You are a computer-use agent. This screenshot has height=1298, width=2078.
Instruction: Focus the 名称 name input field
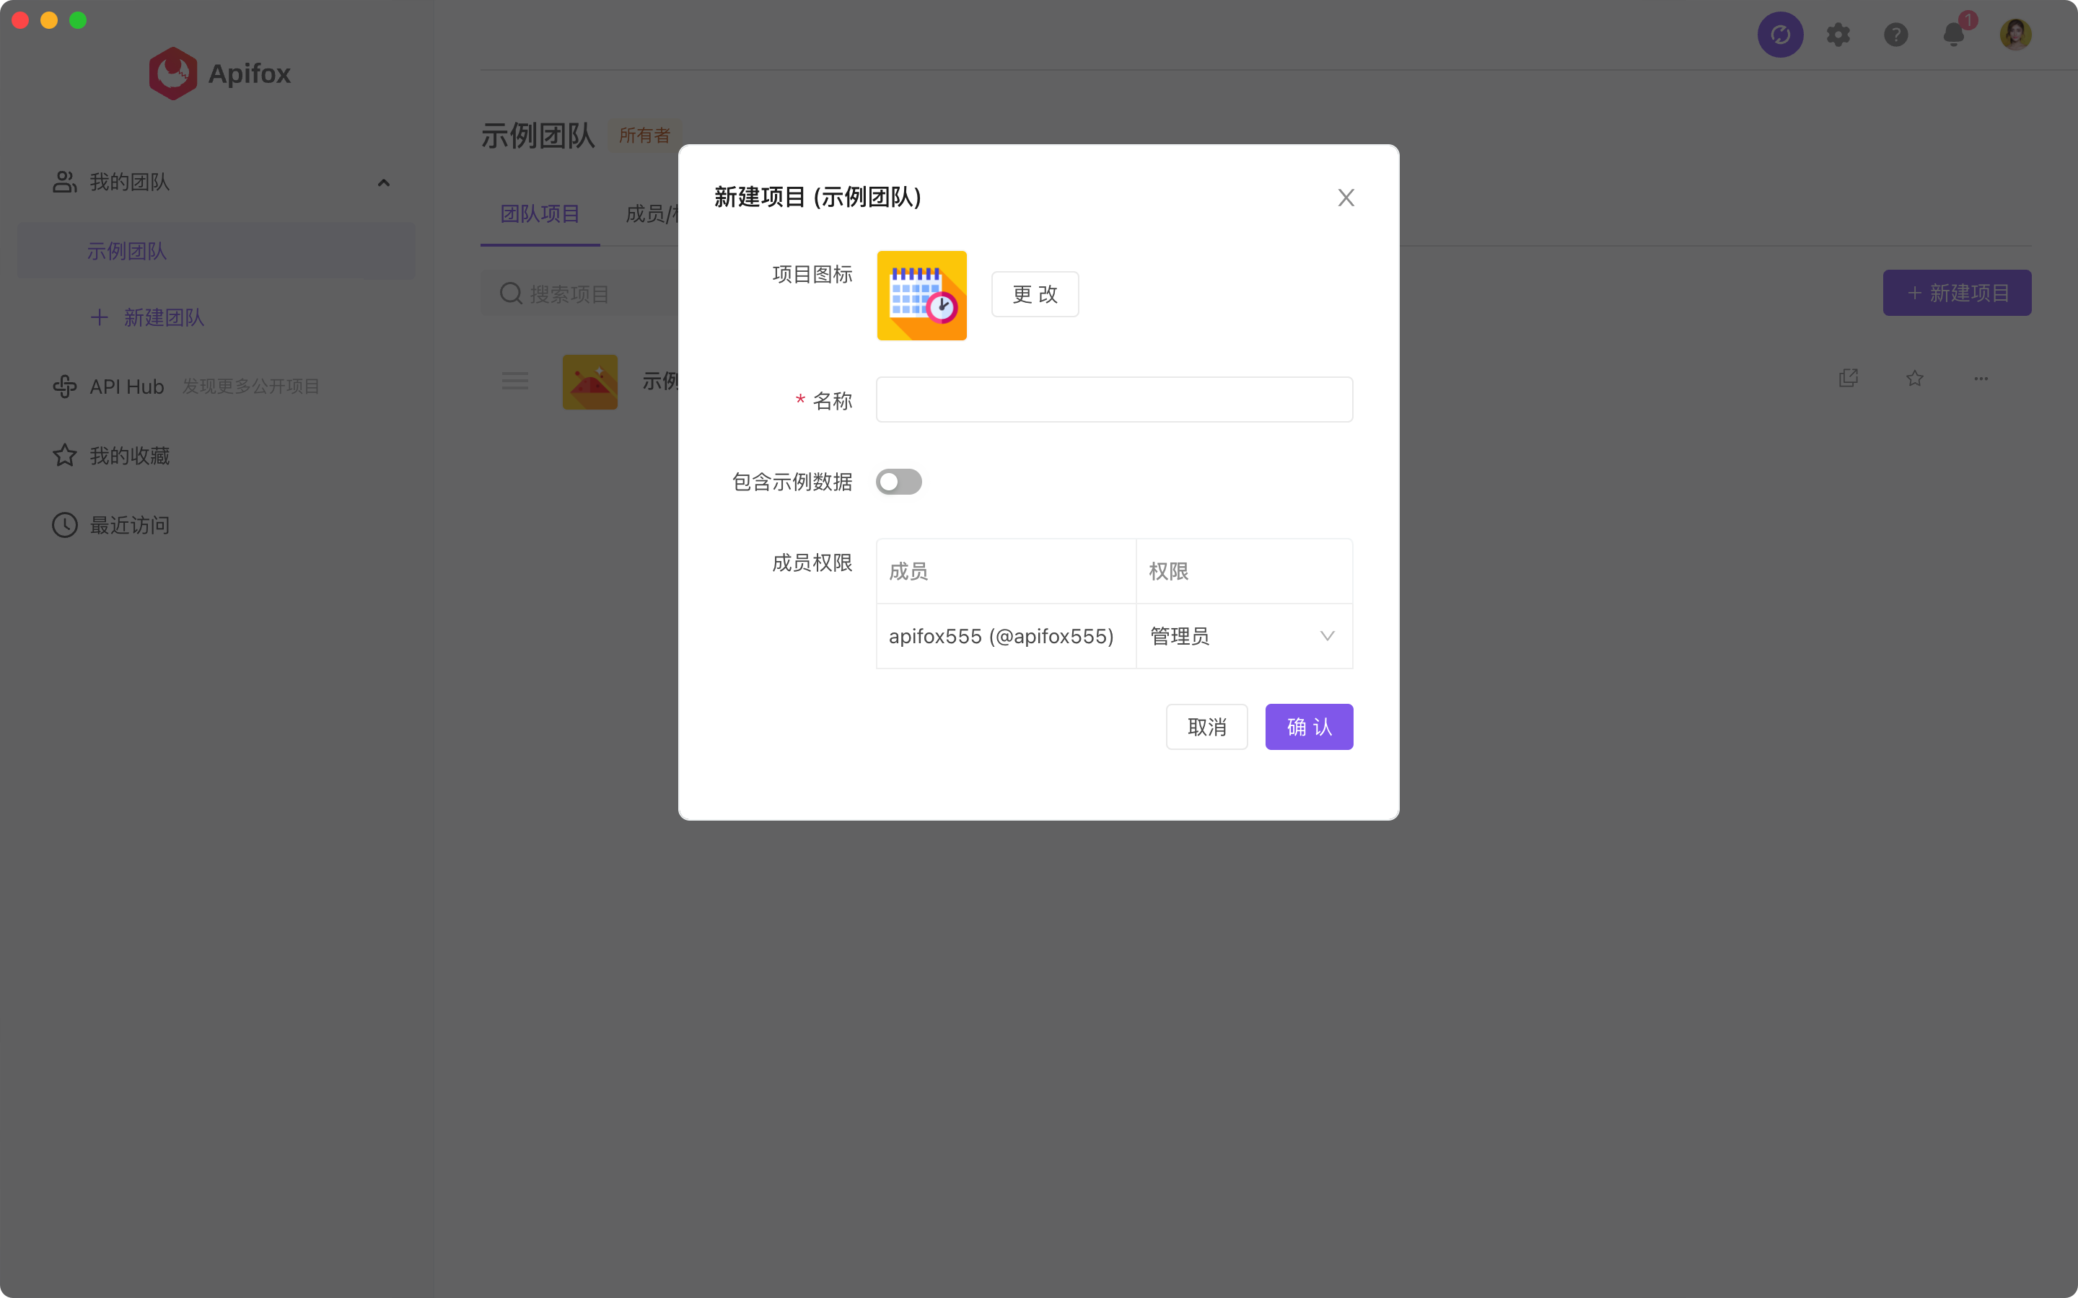tap(1114, 399)
